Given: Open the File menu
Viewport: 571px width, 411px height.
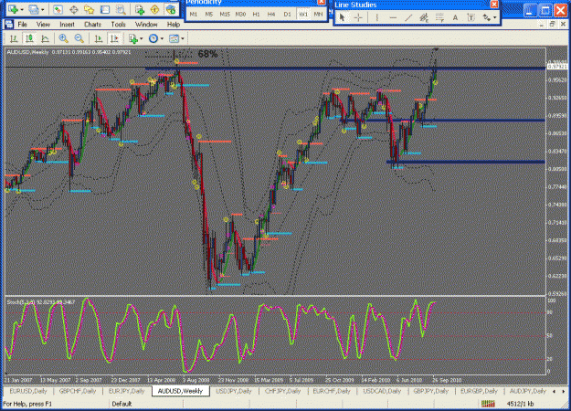Looking at the screenshot, I should [x=22, y=25].
